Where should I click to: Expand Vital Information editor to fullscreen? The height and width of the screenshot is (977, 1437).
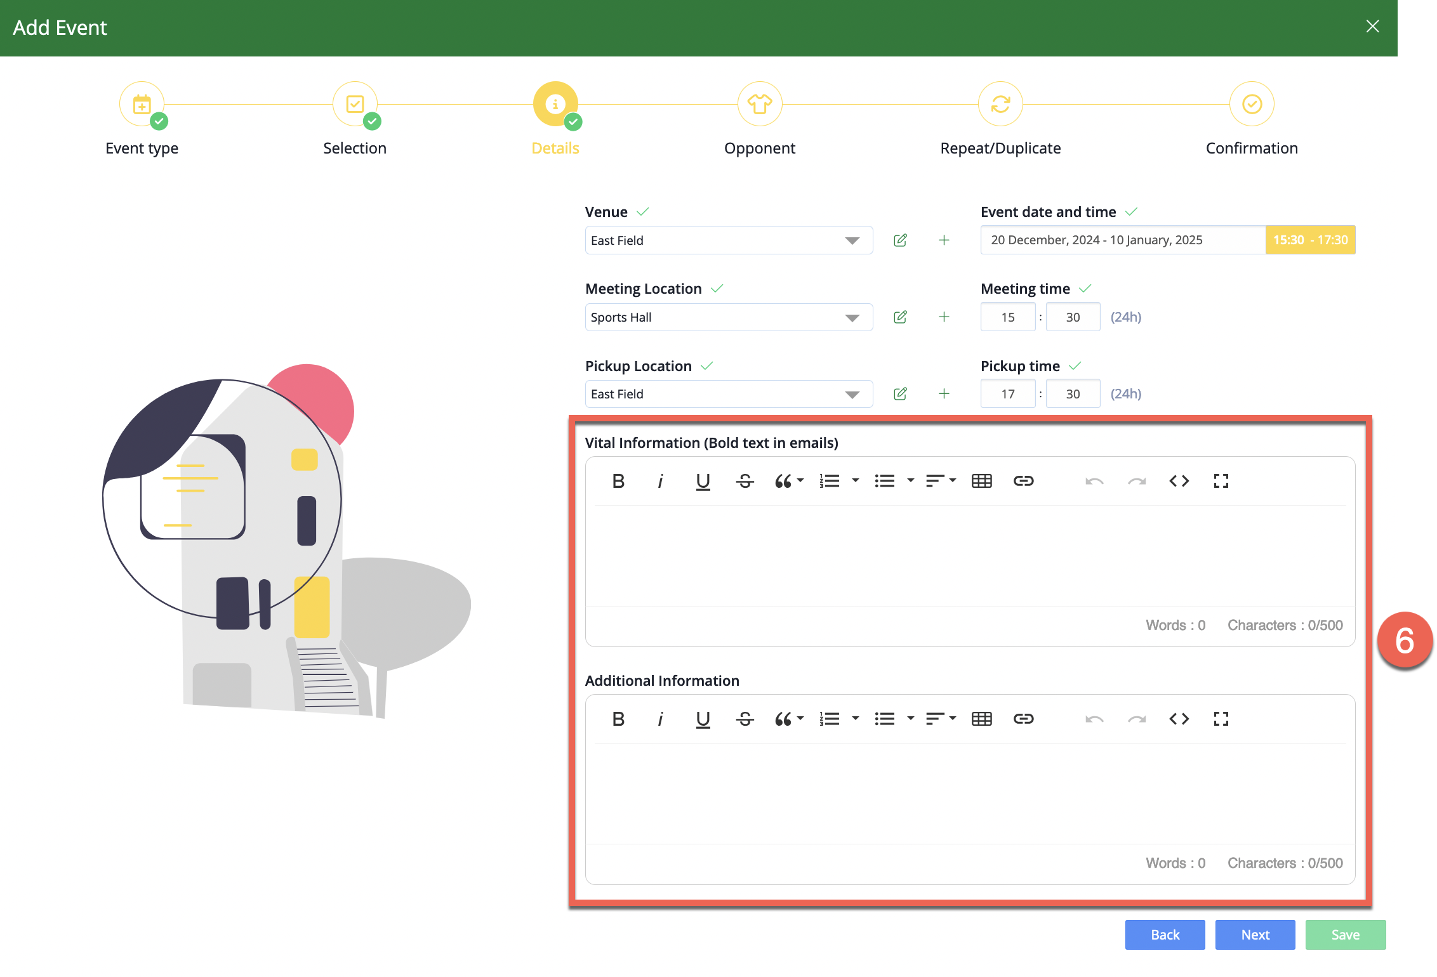point(1221,481)
